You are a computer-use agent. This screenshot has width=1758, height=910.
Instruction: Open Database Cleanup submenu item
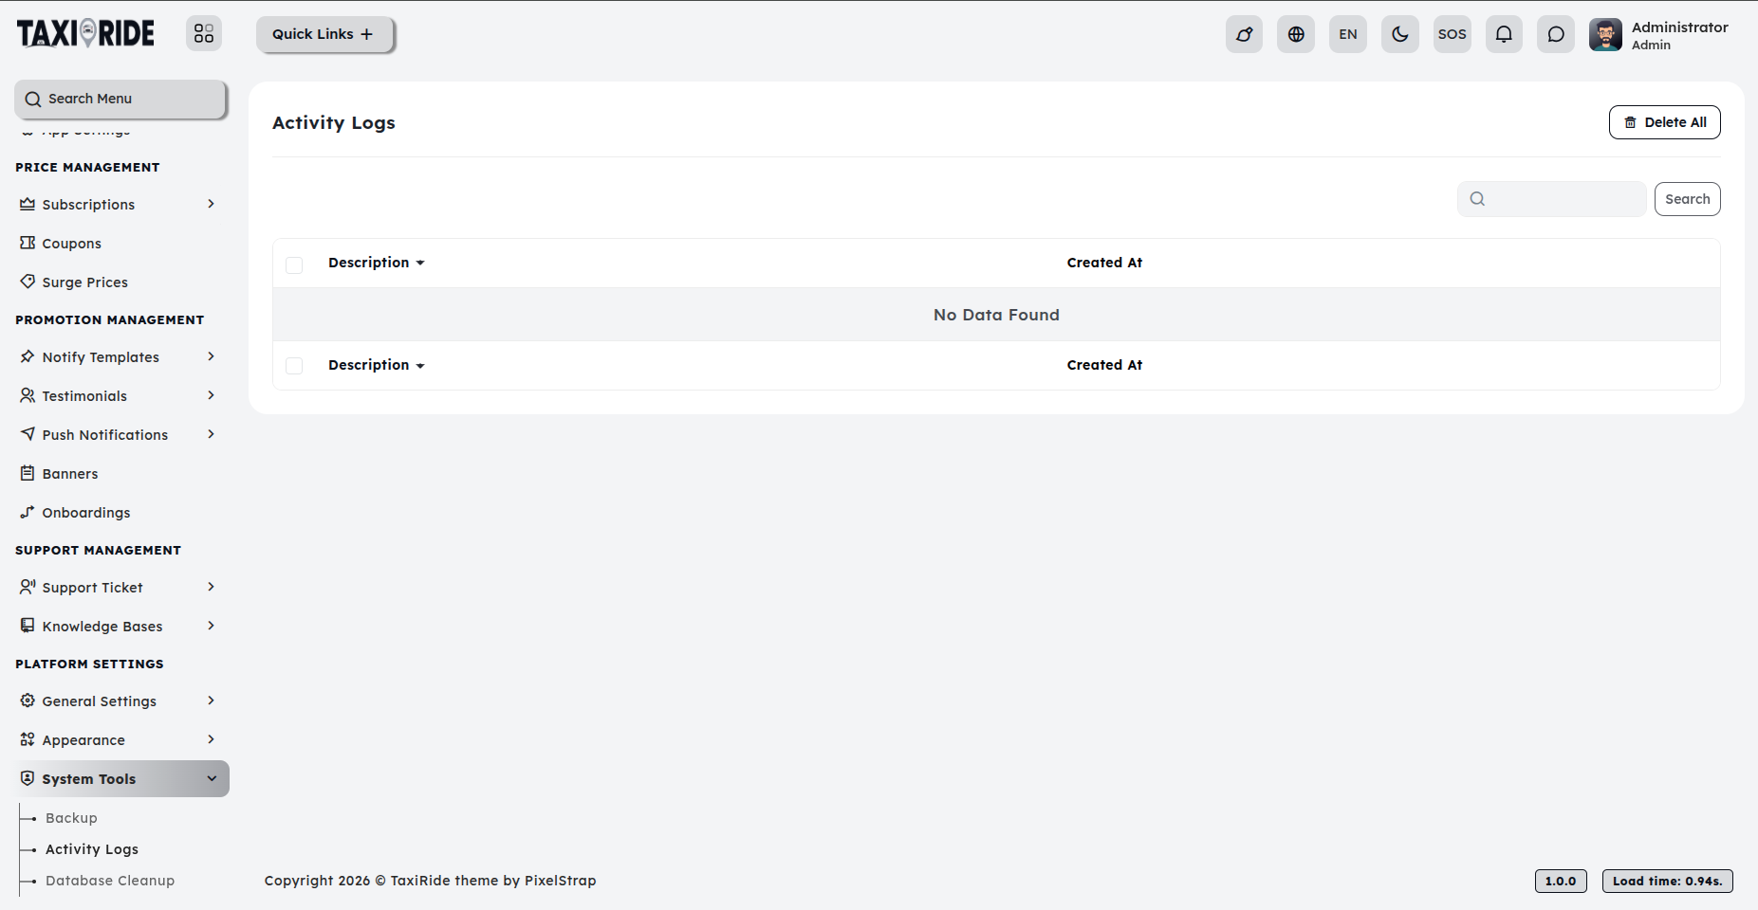point(110,881)
